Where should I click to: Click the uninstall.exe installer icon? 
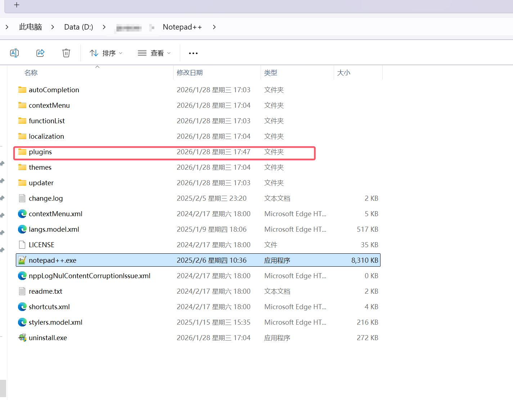click(22, 338)
